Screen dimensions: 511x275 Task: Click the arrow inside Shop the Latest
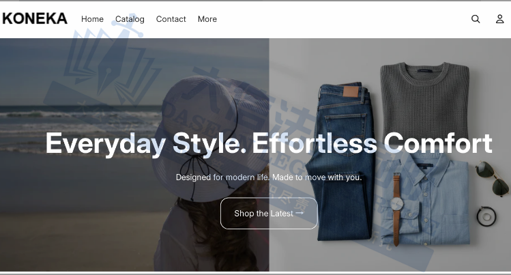[x=300, y=213]
